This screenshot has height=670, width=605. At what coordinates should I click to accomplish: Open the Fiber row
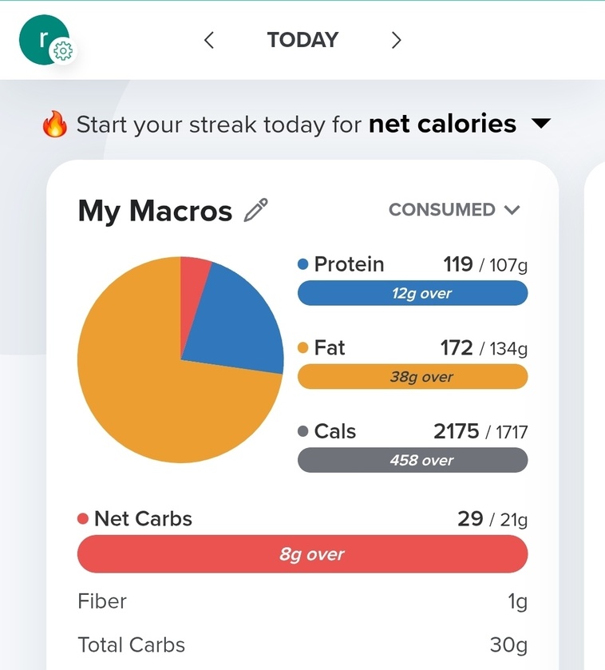302,601
